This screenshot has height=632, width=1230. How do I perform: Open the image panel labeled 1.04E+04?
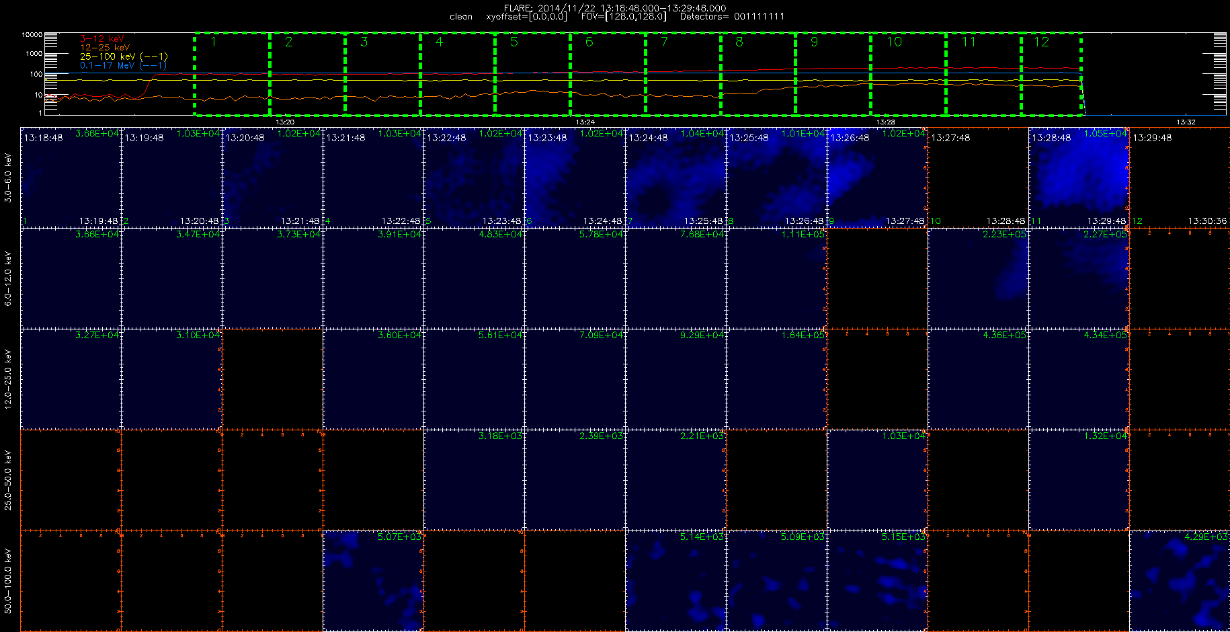(676, 177)
